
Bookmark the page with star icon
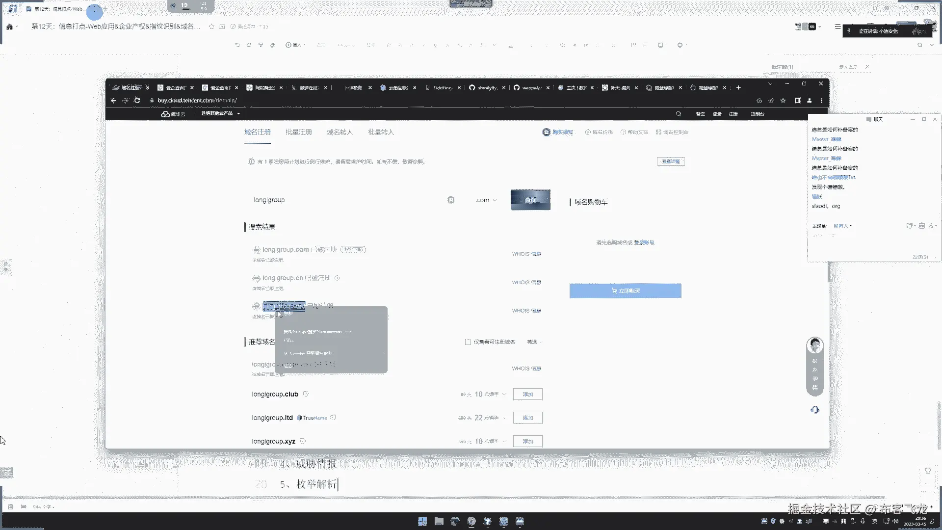pyautogui.click(x=783, y=101)
